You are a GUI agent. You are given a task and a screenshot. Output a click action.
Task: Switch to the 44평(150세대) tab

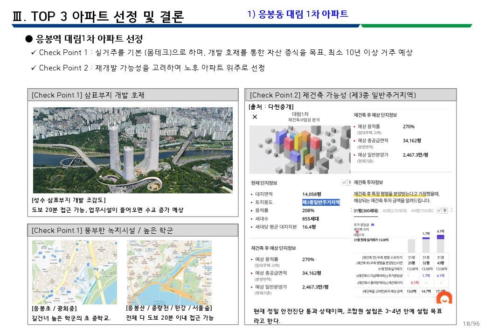tap(422, 210)
